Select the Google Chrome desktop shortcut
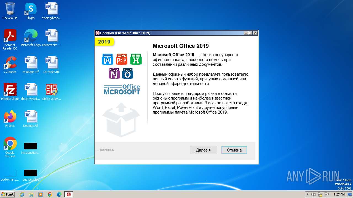Screen dimensions: 353x198 pyautogui.click(x=10, y=147)
